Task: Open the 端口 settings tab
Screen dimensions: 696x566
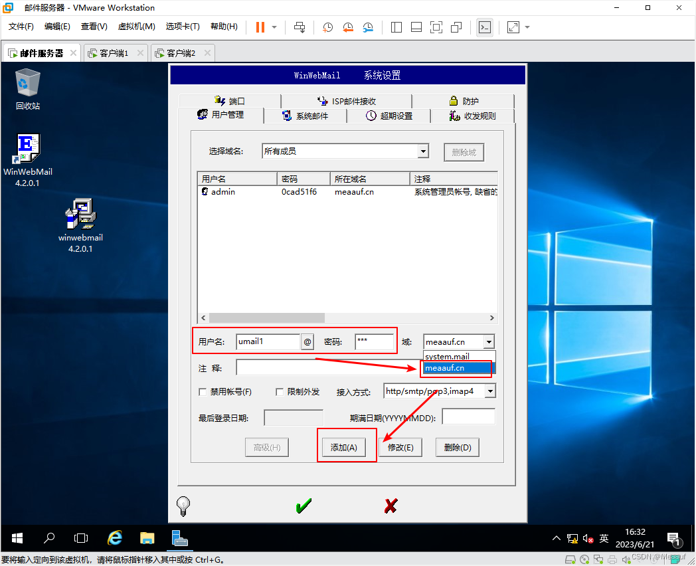Action: click(x=230, y=101)
